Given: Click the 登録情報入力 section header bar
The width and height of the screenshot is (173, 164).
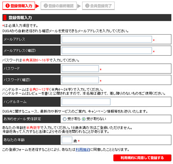Looking at the screenshot, I should click(x=87, y=18).
